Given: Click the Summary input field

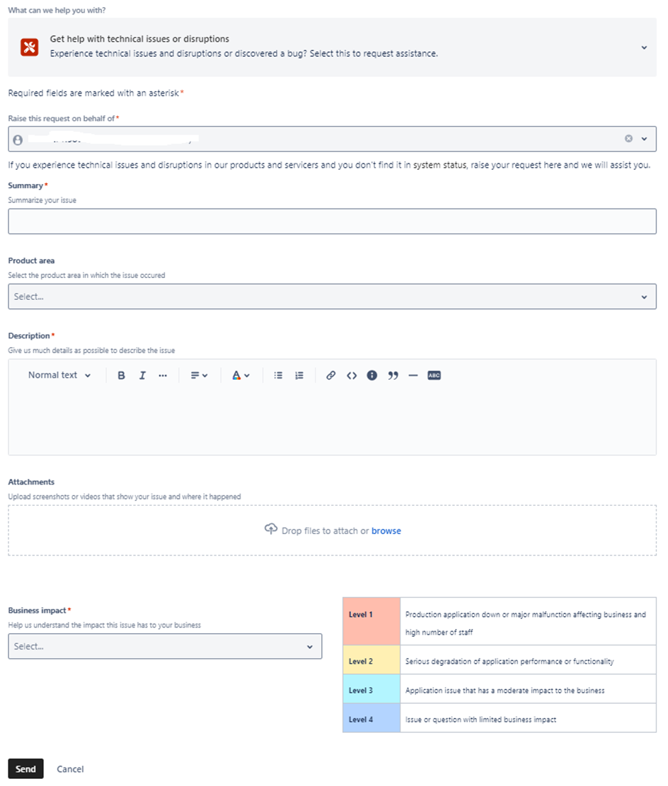Looking at the screenshot, I should [x=332, y=221].
